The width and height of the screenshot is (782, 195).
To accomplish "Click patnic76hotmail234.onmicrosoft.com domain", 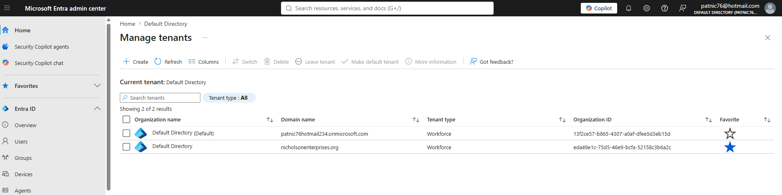I will 324,134.
